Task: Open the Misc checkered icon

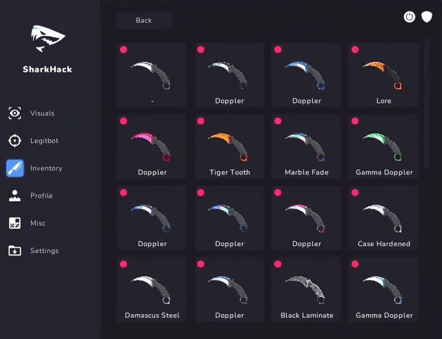Action: coord(15,223)
